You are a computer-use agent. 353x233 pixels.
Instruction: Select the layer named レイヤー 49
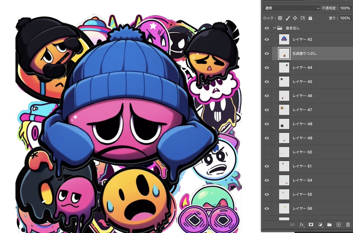point(302,138)
